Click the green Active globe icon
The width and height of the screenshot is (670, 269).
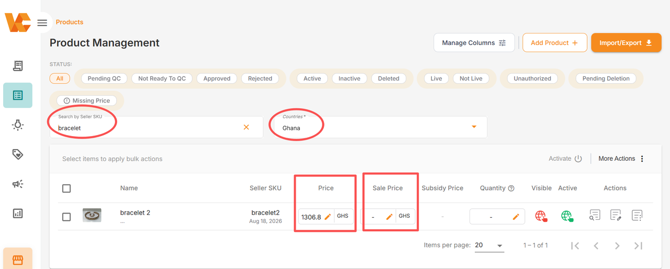point(567,216)
